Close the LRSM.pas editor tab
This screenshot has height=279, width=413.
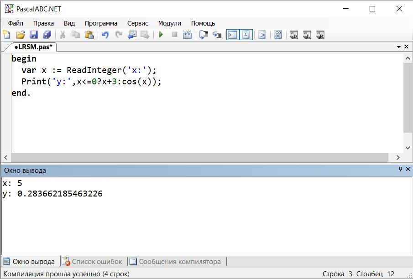407,46
